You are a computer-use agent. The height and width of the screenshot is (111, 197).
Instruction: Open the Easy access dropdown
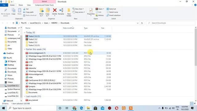click(79, 12)
